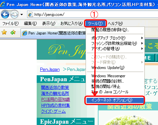158x125 pixels.
Task: Choose Sun の Java コンソール menu item
Action: tap(115, 92)
